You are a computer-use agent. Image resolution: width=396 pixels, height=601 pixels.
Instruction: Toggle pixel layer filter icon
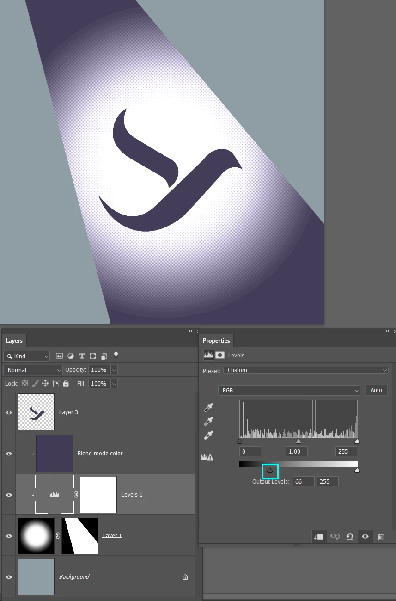(x=59, y=356)
